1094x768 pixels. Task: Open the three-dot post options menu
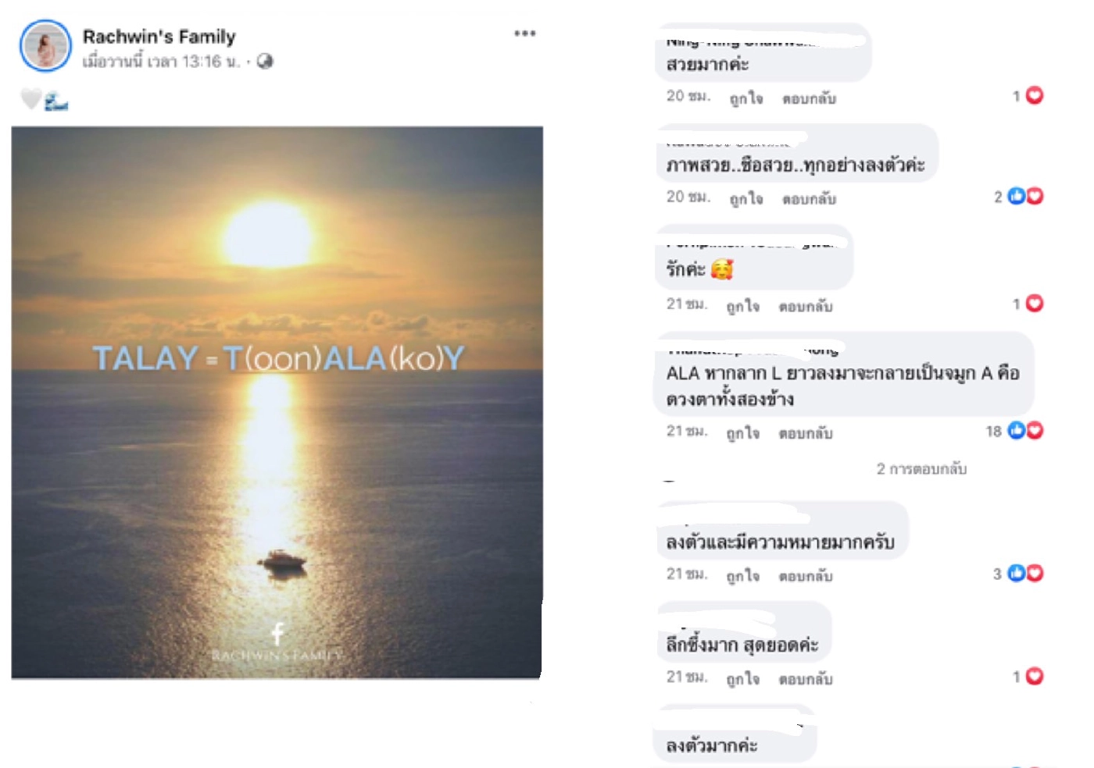pos(524,33)
